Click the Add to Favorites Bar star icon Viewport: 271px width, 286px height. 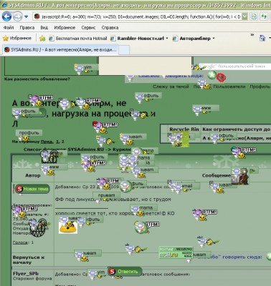coord(42,39)
